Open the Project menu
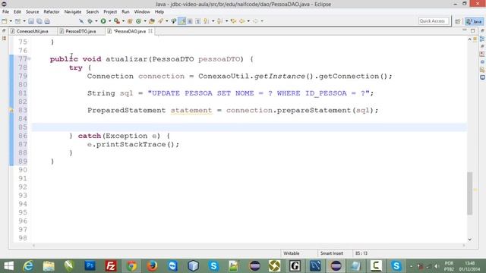 (x=110, y=12)
